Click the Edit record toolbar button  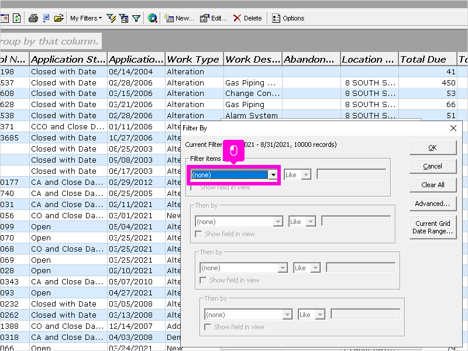pos(213,18)
